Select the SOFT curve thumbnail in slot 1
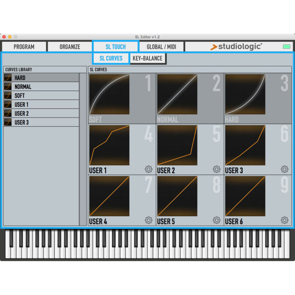This screenshot has width=295, height=295. [109, 94]
